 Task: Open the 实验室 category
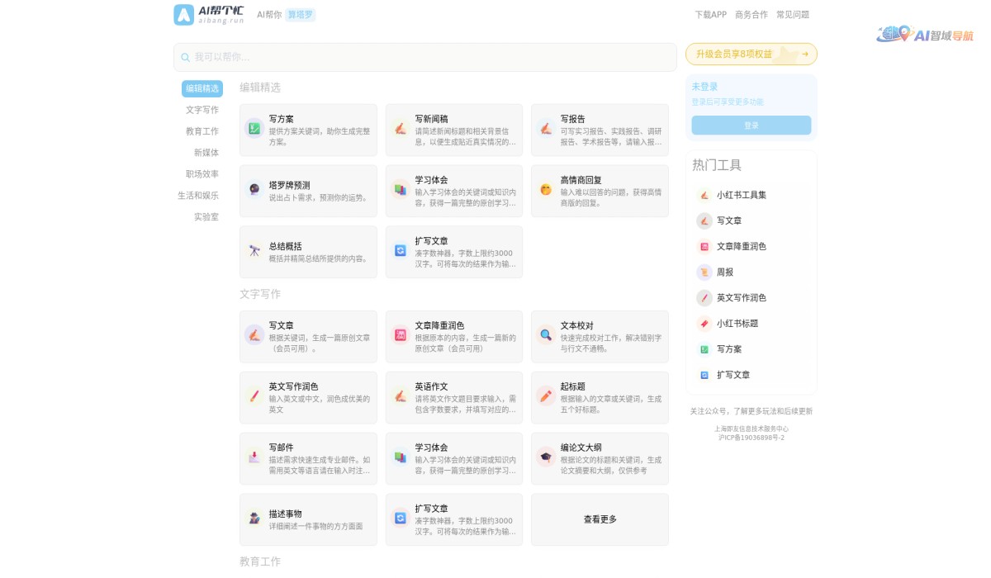coord(207,216)
